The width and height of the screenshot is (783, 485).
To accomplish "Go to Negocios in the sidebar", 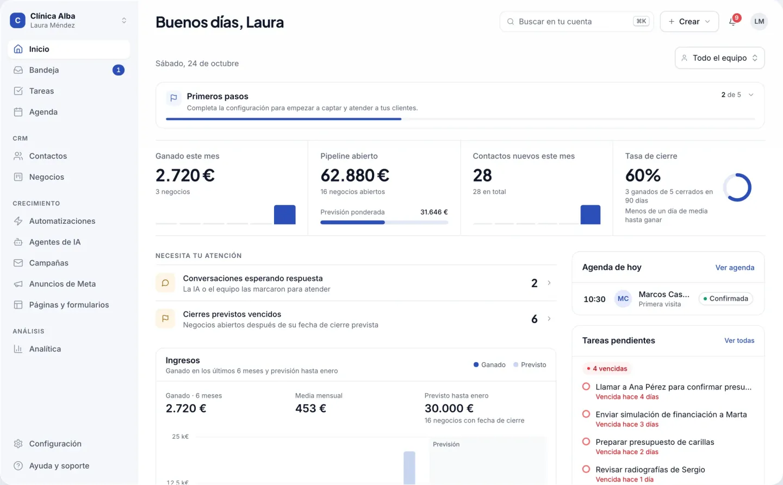I will [69, 177].
